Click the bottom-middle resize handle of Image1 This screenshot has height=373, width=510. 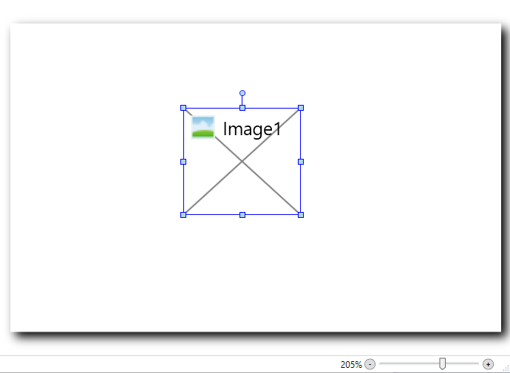[x=242, y=215]
